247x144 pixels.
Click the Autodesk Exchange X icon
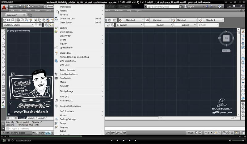(207, 6)
